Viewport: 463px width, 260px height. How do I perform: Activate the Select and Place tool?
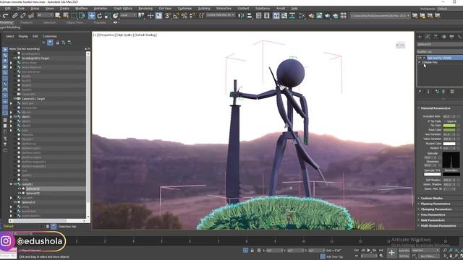[116, 16]
